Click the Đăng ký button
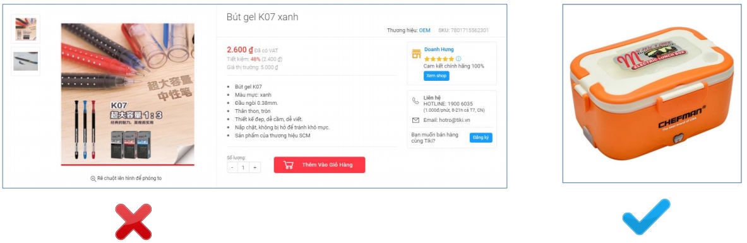 pos(481,138)
